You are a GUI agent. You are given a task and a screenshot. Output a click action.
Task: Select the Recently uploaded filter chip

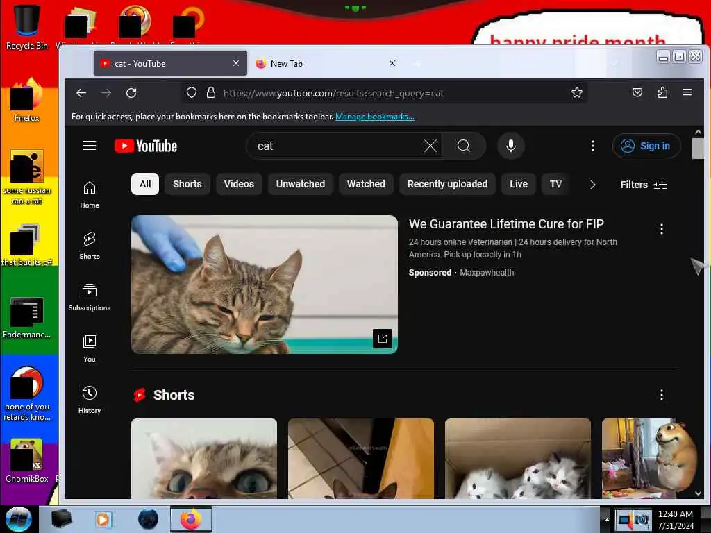[448, 184]
